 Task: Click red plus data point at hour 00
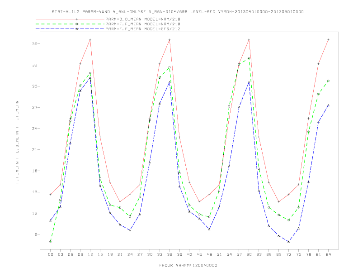point(51,195)
